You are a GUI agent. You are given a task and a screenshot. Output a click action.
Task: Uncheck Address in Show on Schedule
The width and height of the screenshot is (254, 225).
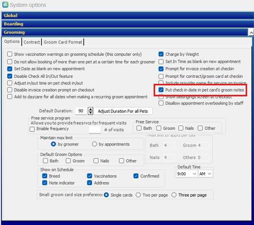90,183
